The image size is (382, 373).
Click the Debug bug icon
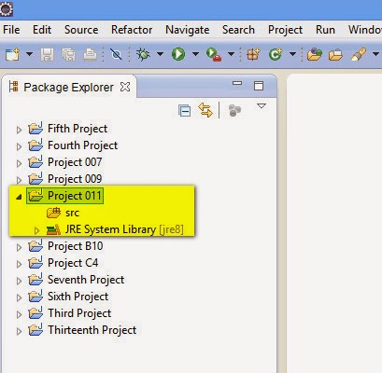pyautogui.click(x=143, y=54)
